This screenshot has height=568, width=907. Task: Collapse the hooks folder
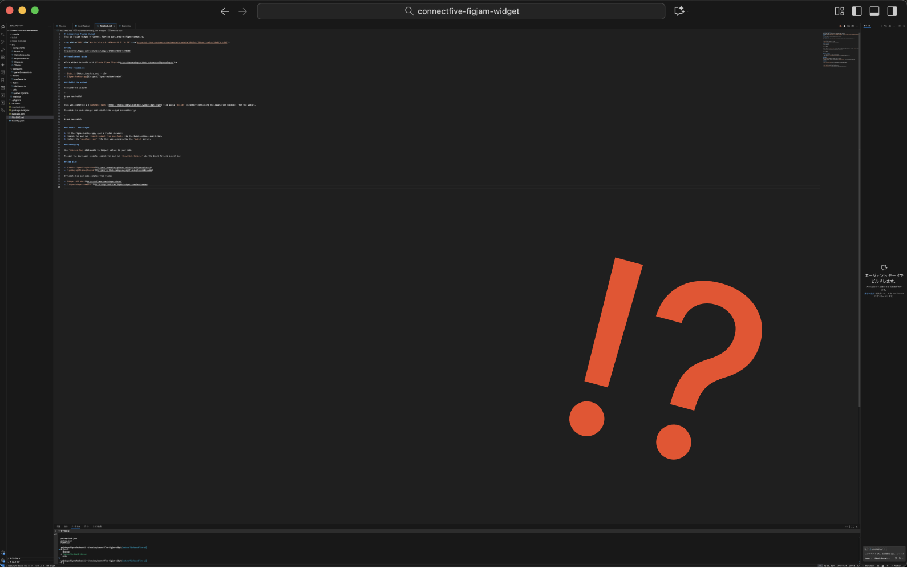15,76
